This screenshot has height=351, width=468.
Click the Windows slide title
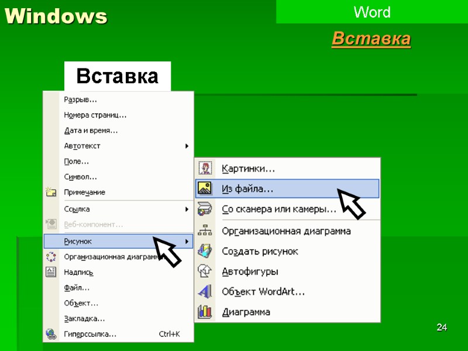click(x=56, y=16)
